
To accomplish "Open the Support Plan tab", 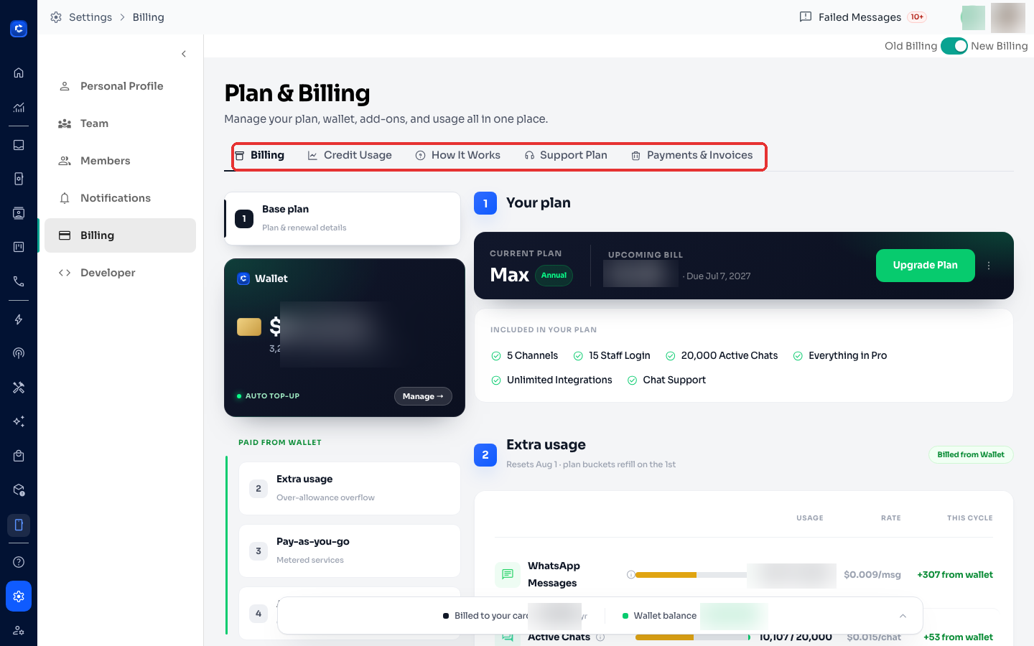I will (566, 155).
